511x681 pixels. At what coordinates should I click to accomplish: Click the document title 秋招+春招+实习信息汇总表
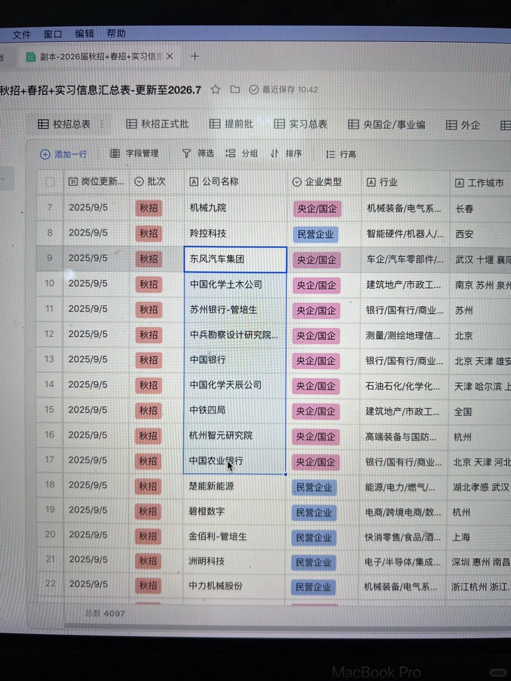tap(100, 90)
